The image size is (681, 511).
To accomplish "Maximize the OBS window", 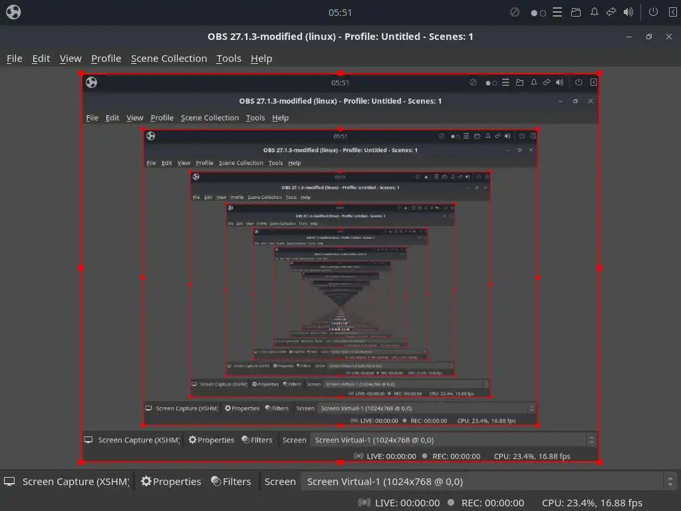I will click(x=649, y=37).
